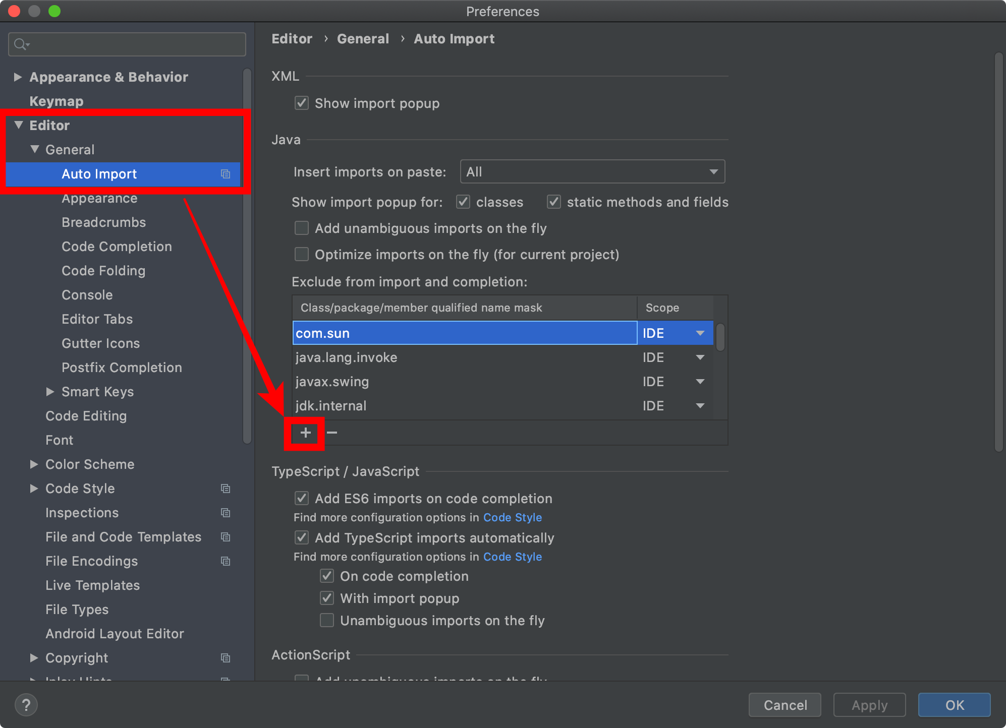Select Code Completion in the sidebar
Screen dimensions: 1006x728
tap(117, 247)
